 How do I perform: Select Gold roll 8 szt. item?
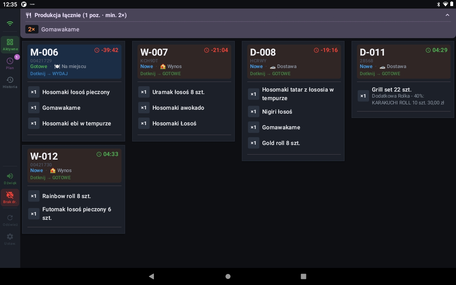click(281, 143)
